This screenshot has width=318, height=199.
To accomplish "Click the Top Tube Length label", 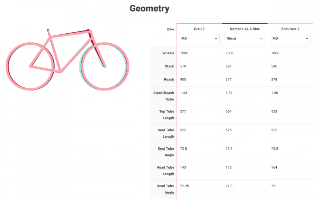I will tap(166, 115).
